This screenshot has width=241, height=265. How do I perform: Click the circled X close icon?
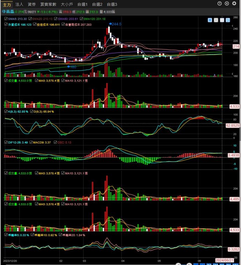[x=227, y=3]
